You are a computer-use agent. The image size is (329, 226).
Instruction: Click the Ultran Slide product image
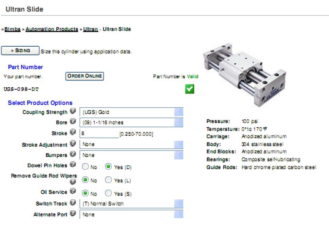point(244,75)
